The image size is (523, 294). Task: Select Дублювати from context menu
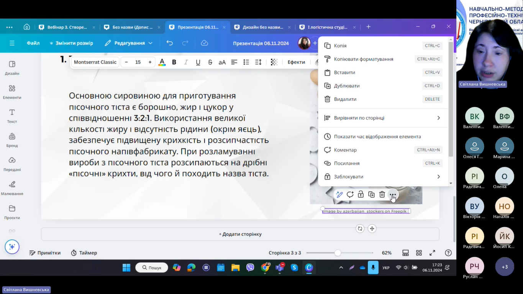[347, 86]
